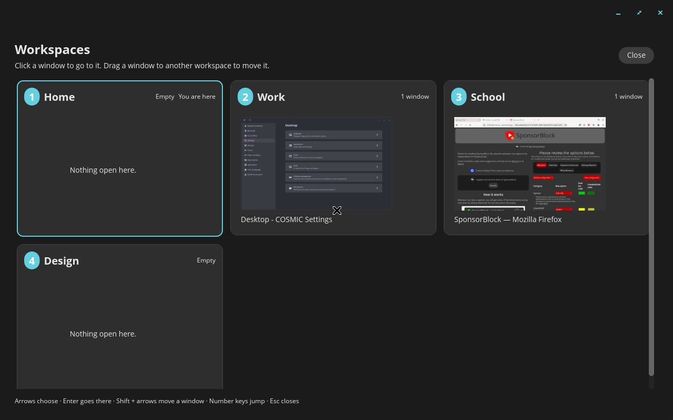Click 'Nothing open here.' in Home workspace

[103, 170]
